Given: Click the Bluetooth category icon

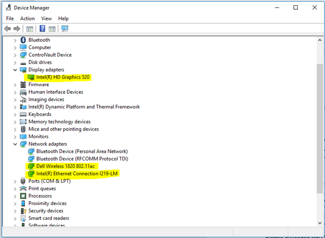Looking at the screenshot, I should click(x=23, y=40).
